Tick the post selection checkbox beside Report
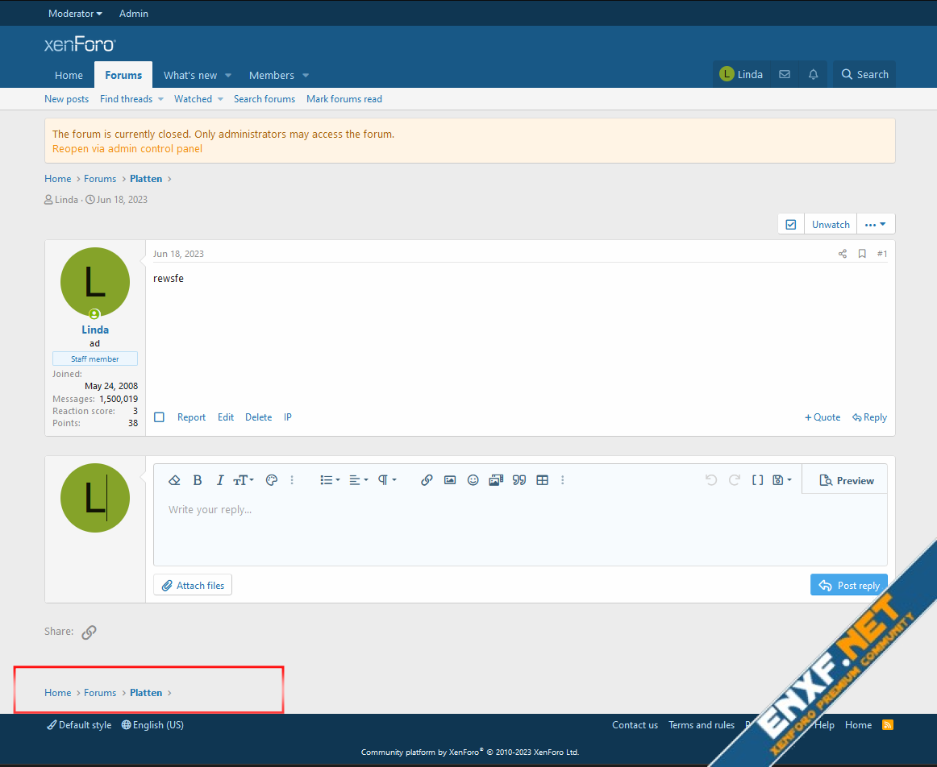This screenshot has width=937, height=767. tap(160, 417)
